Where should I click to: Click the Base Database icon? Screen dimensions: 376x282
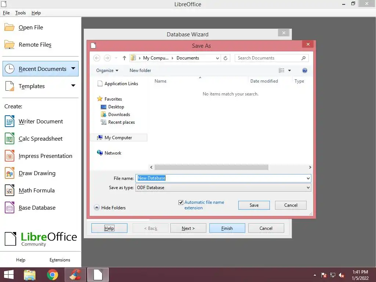coord(10,208)
